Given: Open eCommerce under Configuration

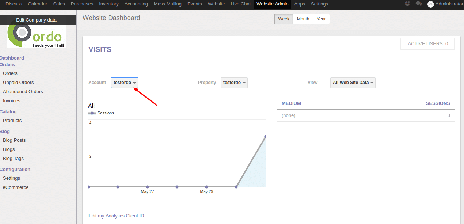Looking at the screenshot, I should pyautogui.click(x=16, y=187).
